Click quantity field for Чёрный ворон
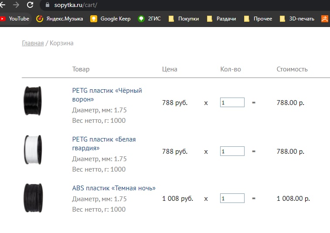 point(232,102)
